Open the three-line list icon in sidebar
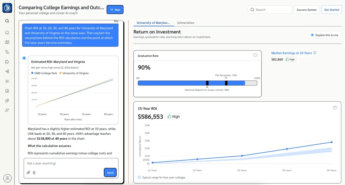This screenshot has width=345, height=185. tap(7, 81)
